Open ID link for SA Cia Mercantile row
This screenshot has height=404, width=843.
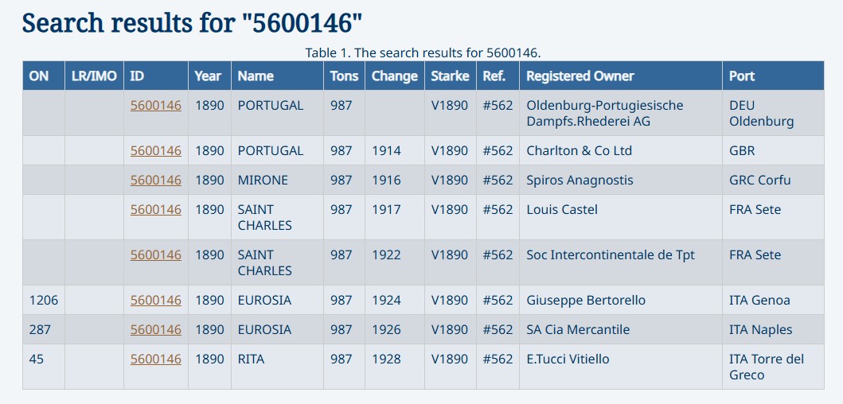[156, 329]
